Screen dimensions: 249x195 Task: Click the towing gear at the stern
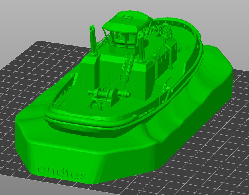[x=165, y=31]
